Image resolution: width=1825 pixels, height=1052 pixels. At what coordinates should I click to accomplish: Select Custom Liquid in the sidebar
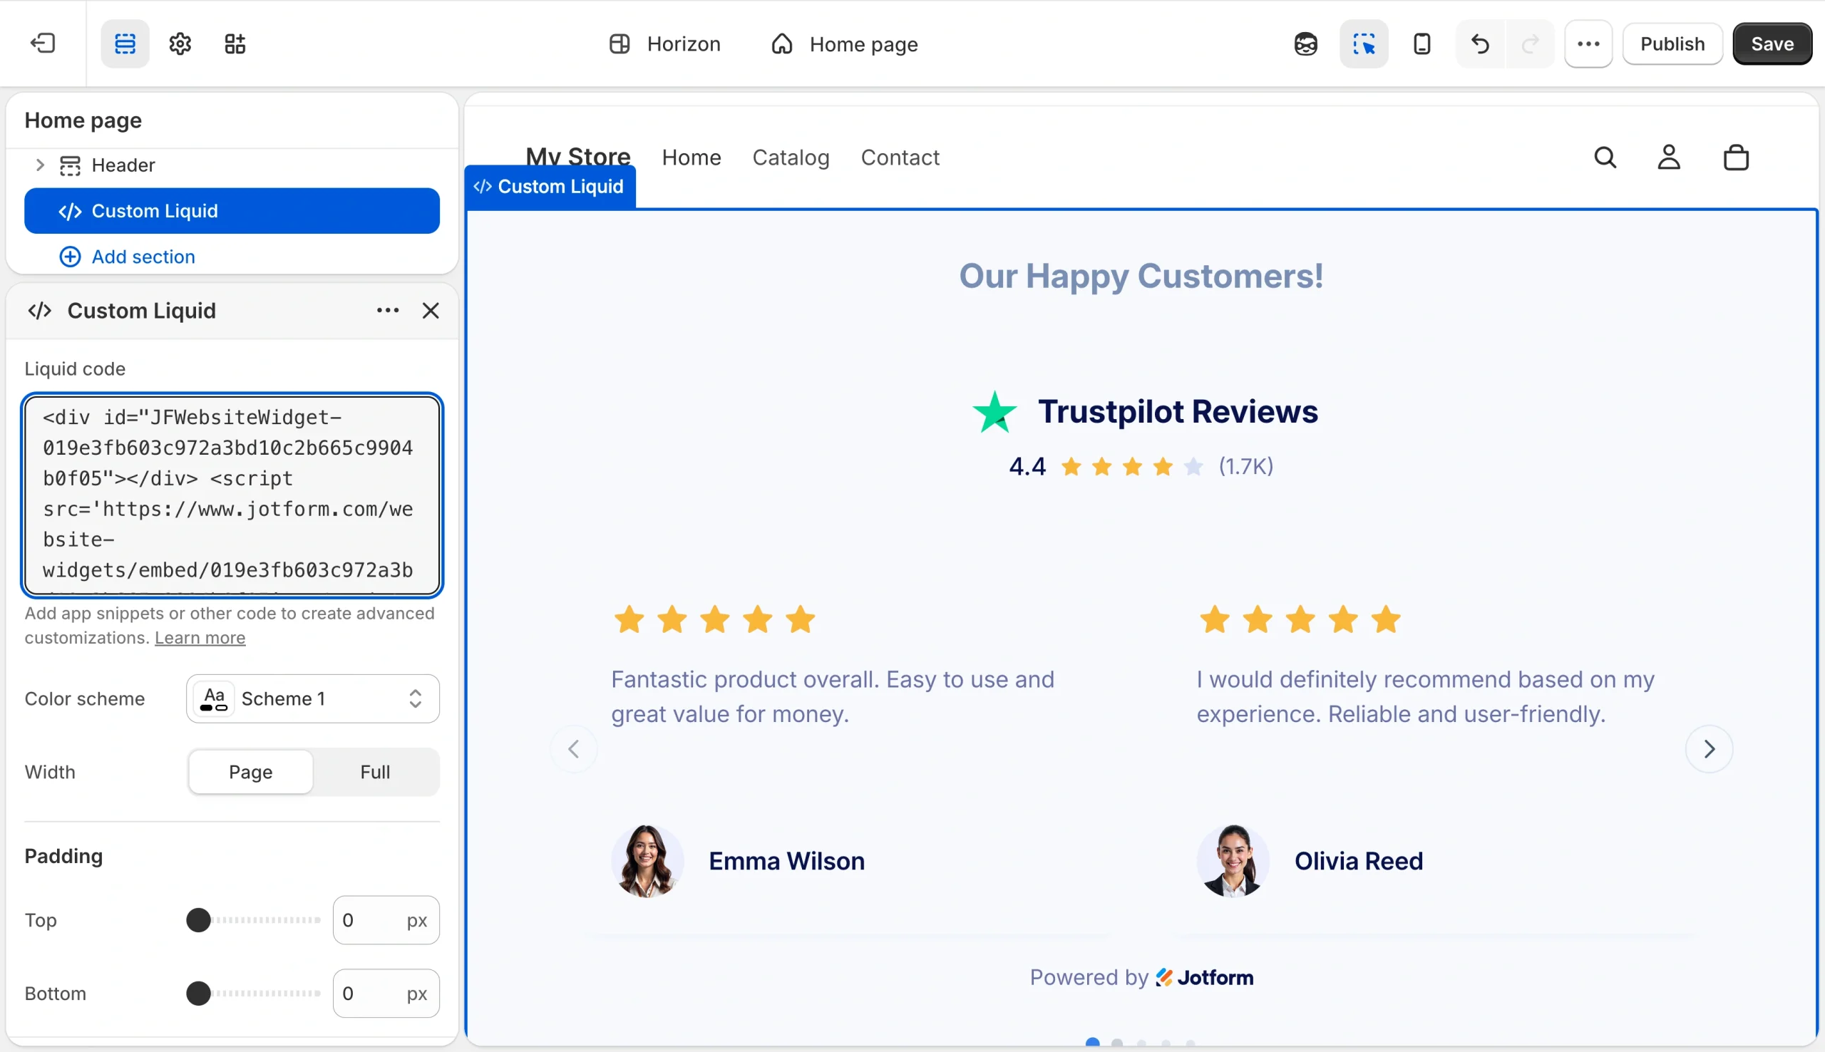tap(231, 211)
